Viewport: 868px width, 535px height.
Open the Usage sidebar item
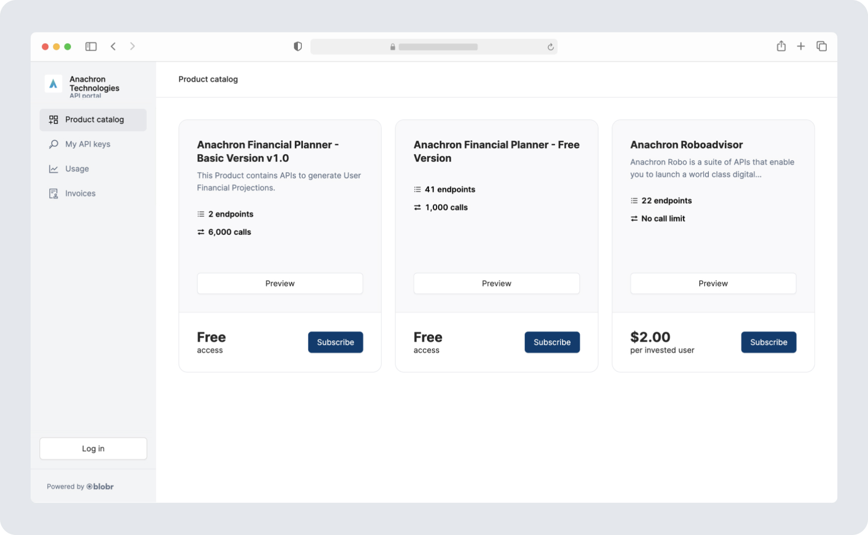pyautogui.click(x=93, y=169)
